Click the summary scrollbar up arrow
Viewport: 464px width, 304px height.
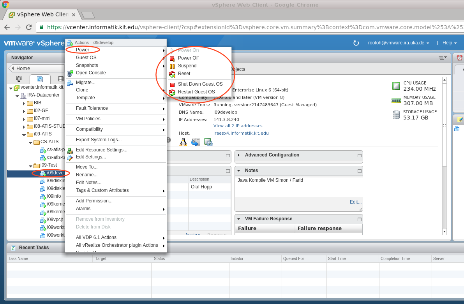(444, 80)
